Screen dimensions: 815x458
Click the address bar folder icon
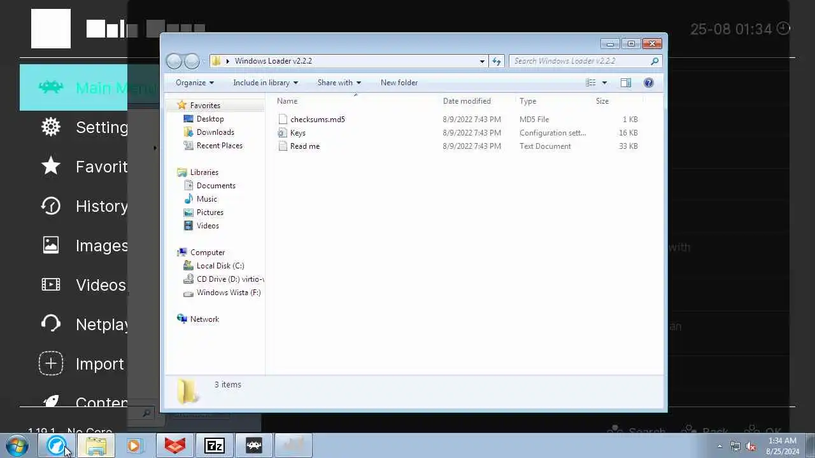[216, 61]
